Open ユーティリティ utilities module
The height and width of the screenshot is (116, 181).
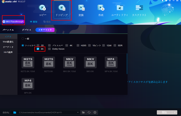[x=119, y=11]
